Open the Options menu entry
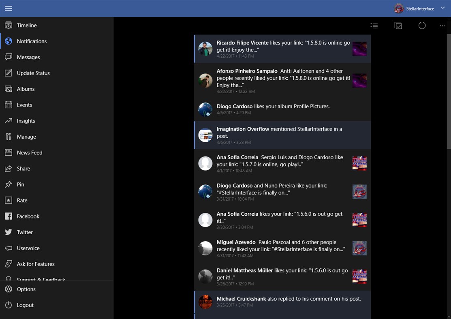Viewport: 451px width, 319px height. point(26,289)
